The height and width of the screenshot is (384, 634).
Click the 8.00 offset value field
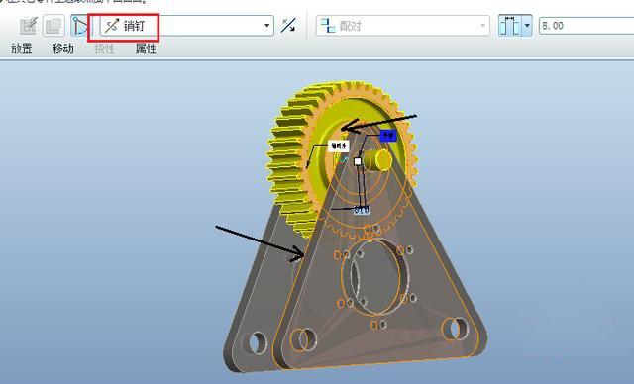586,26
